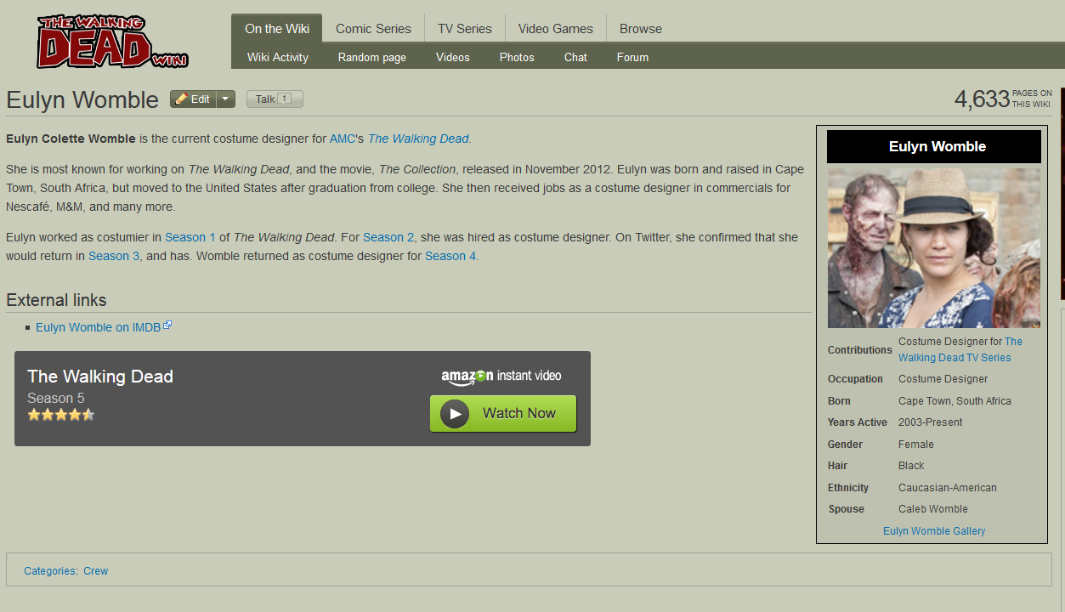
Task: Open the TV Series tab
Action: click(x=464, y=28)
